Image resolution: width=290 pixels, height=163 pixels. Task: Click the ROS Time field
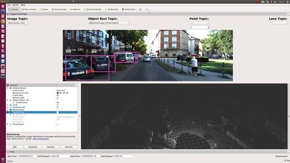[x=27, y=156]
